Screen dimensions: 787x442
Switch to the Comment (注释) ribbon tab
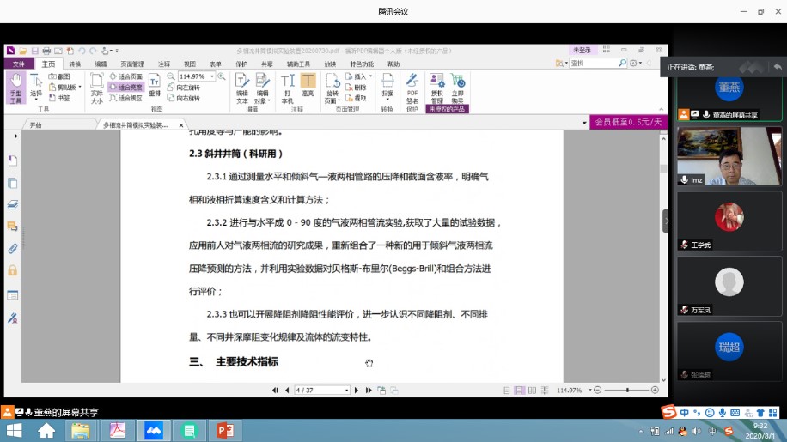163,64
